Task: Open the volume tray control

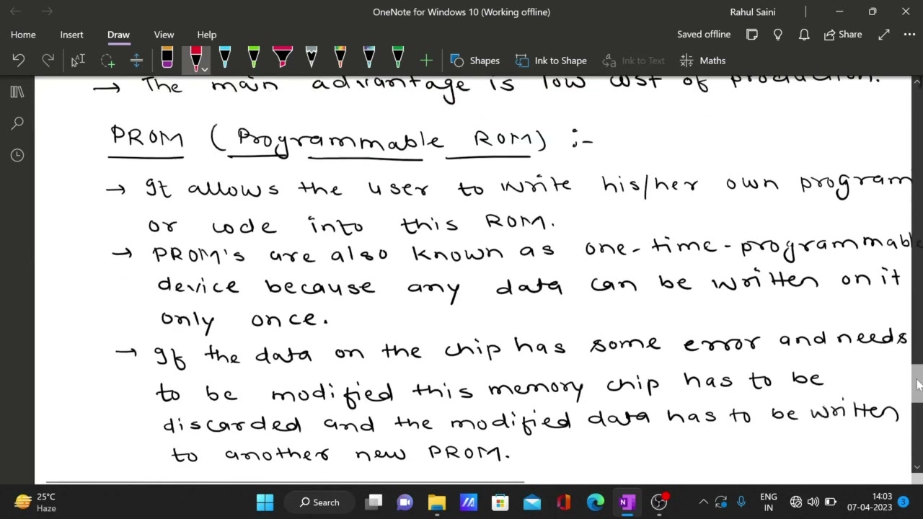Action: coord(813,502)
